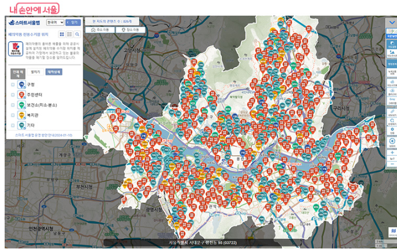Image resolution: width=397 pixels, height=249 pixels.
Task: Check the 기타 checkbox
Action: (13, 125)
